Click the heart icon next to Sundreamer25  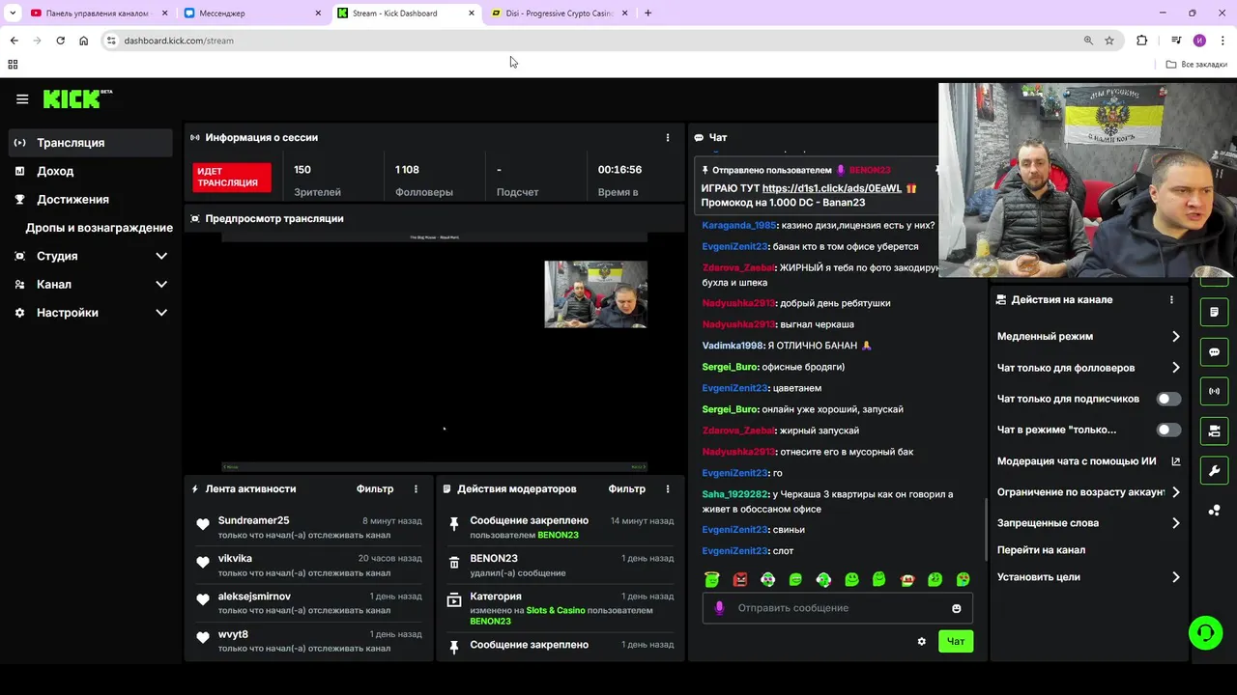pyautogui.click(x=203, y=525)
